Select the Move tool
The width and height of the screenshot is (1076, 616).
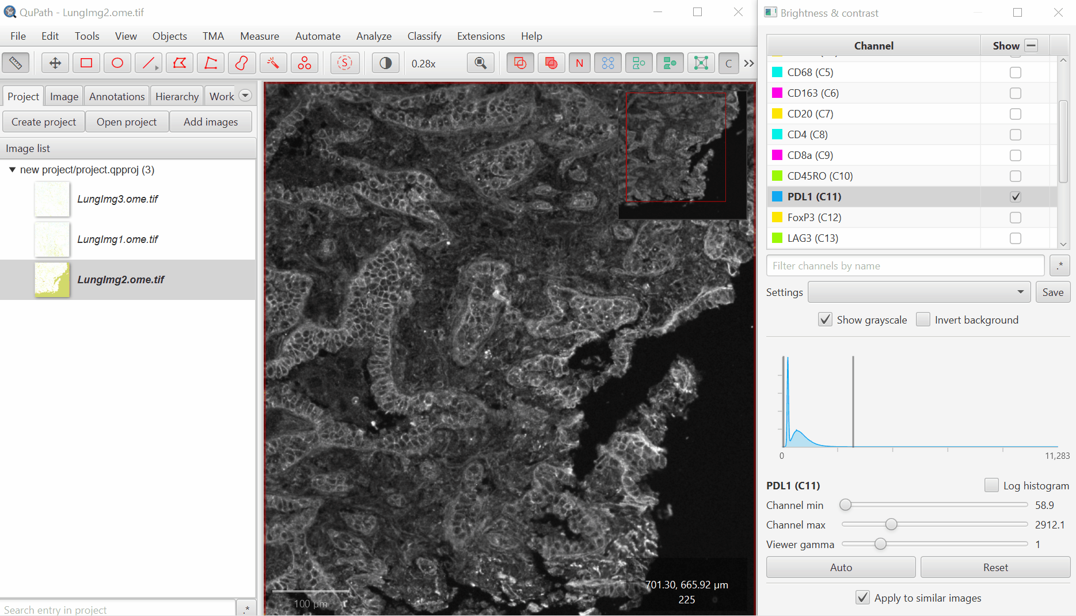[55, 63]
